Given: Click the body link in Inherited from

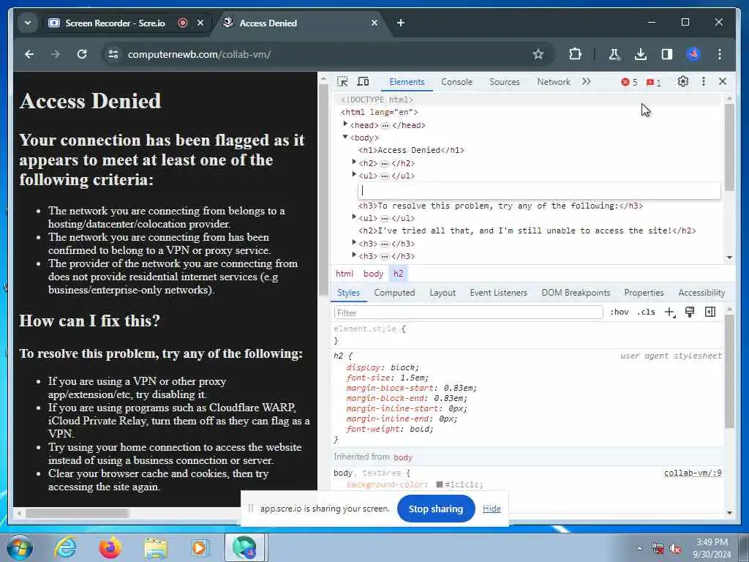Looking at the screenshot, I should 403,457.
